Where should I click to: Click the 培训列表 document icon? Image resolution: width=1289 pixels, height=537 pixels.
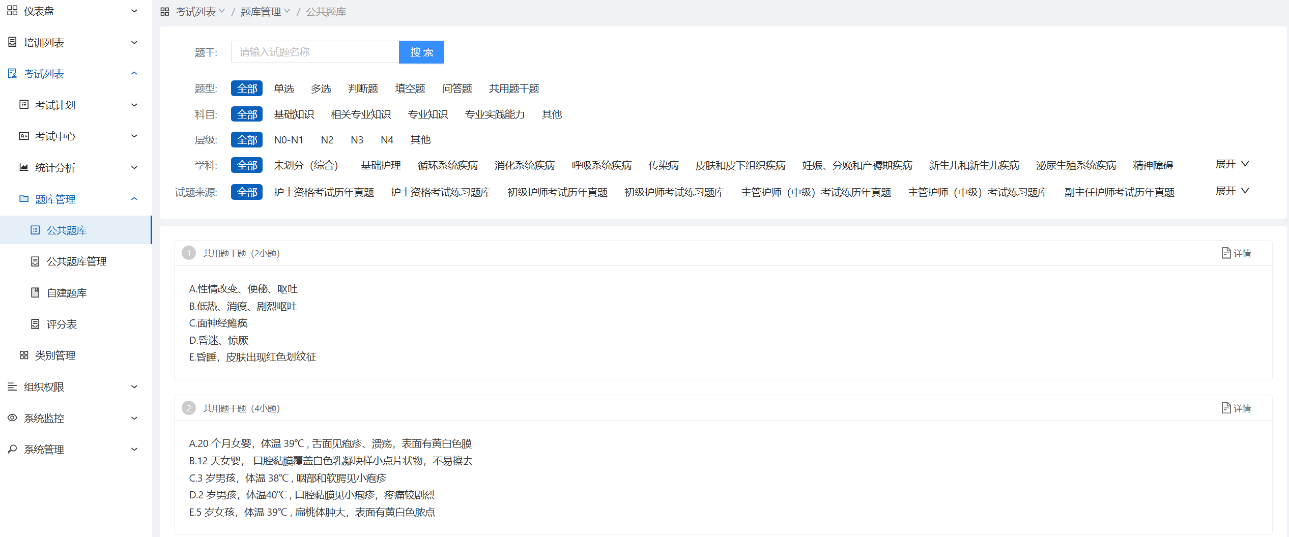click(x=12, y=42)
